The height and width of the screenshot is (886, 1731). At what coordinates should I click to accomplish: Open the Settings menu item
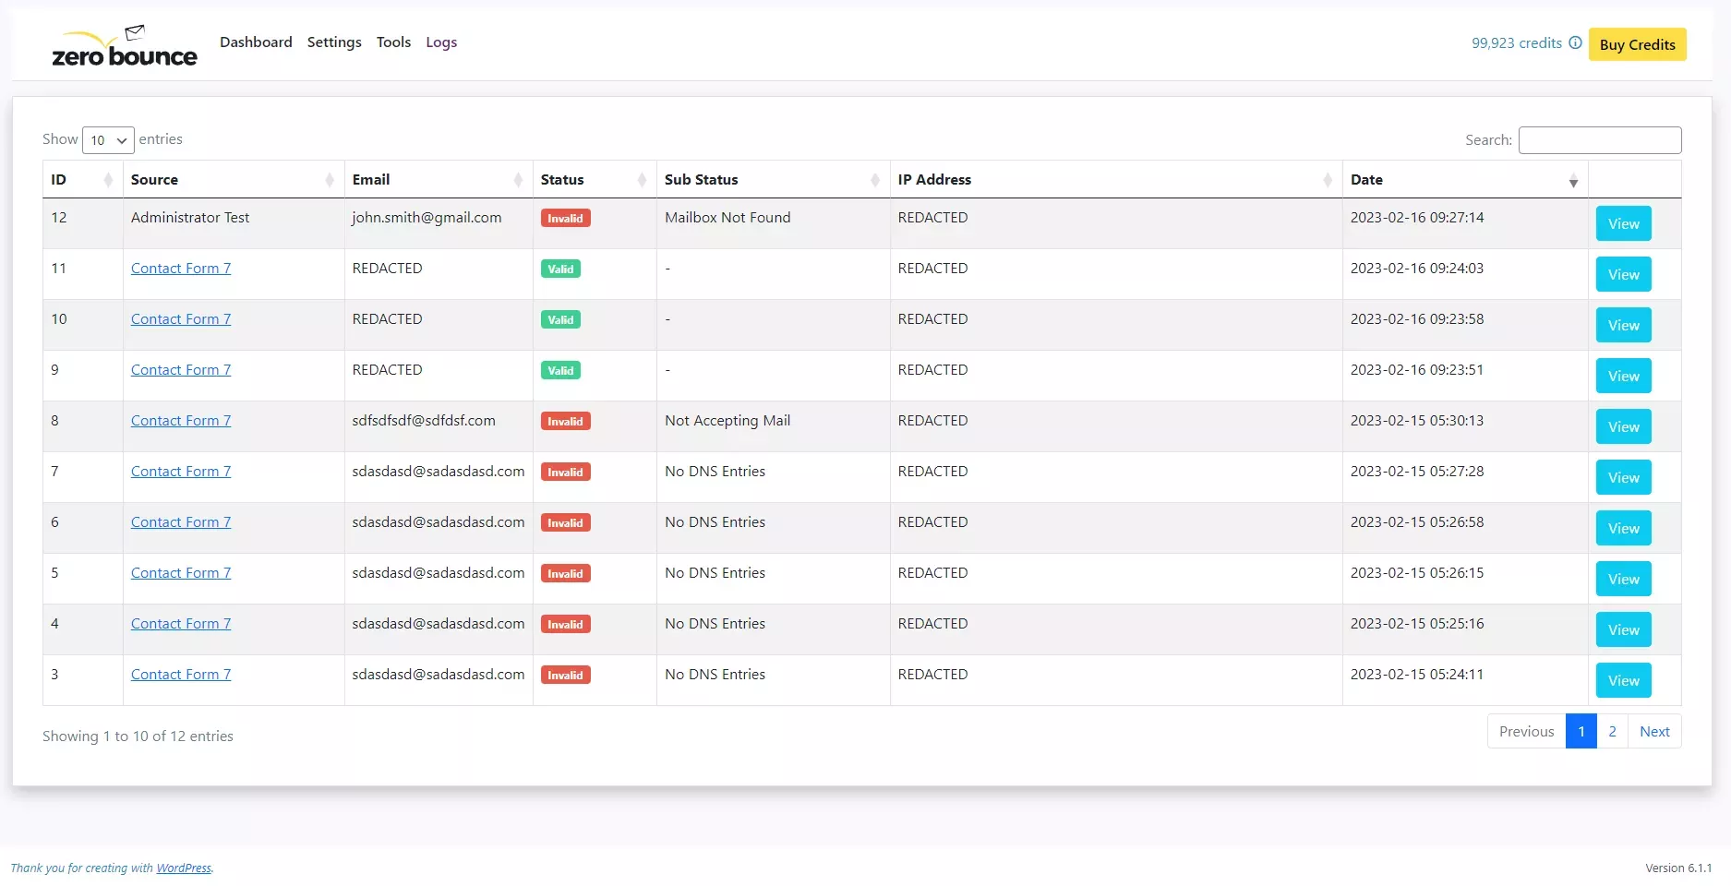coord(334,42)
